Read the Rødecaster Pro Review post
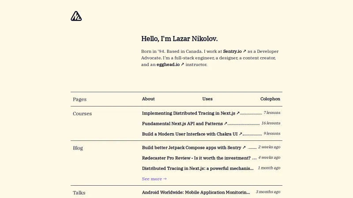 point(196,158)
